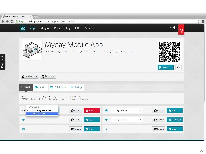Click Rebuild in the Android row
This screenshot has width=206, height=154.
(x=159, y=110)
